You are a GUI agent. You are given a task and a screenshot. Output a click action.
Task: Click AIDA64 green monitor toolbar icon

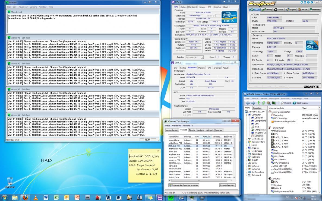[274, 103]
